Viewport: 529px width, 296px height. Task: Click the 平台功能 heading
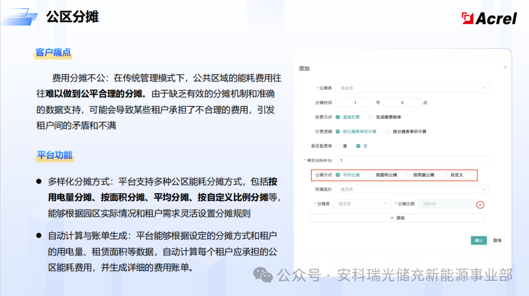click(x=55, y=155)
